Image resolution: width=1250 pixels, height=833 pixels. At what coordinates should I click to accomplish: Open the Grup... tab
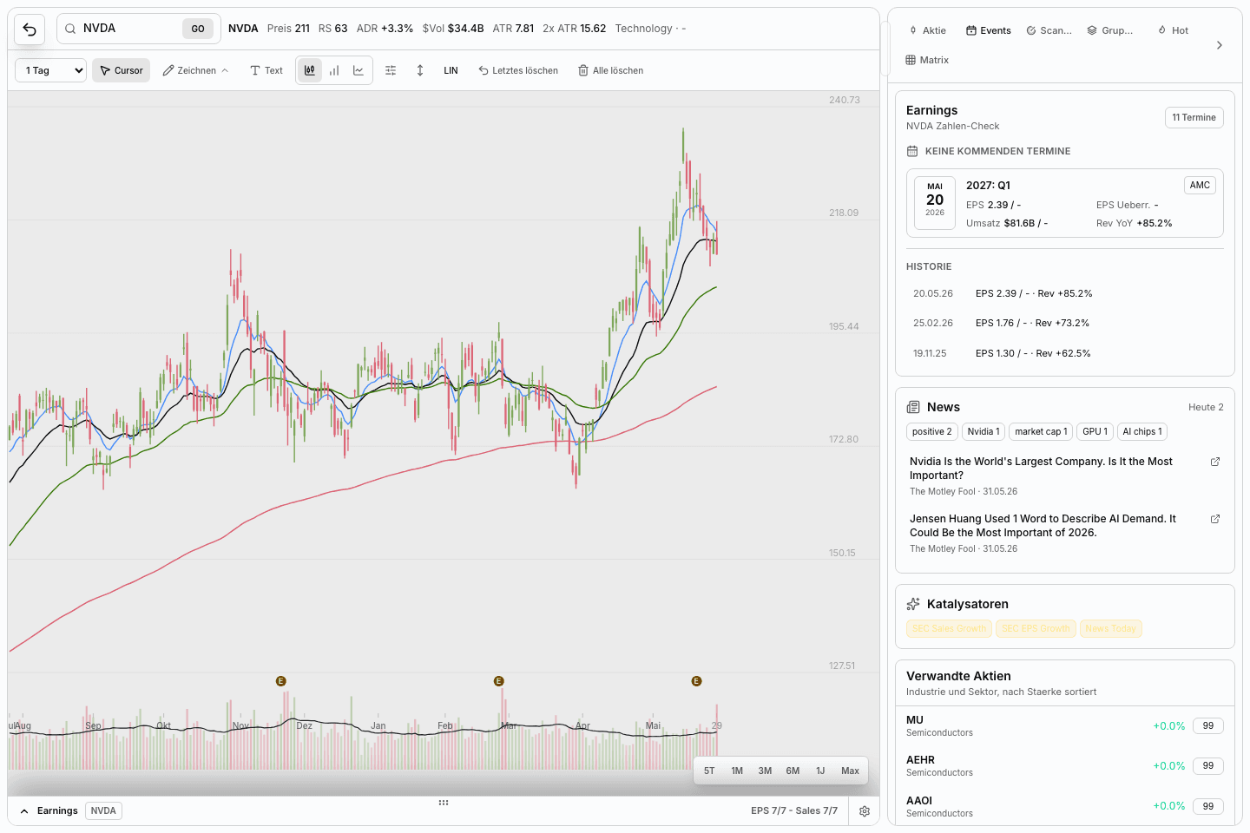[x=1110, y=30]
